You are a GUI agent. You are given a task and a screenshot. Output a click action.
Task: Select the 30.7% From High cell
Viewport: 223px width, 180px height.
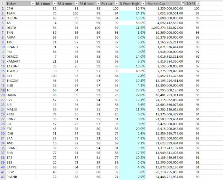click(132, 8)
